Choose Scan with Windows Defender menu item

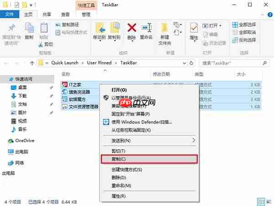click(x=142, y=122)
